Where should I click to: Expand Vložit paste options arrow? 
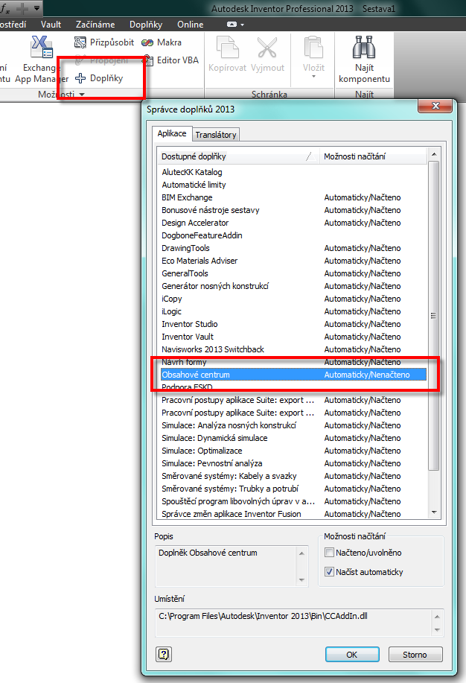[x=313, y=77]
